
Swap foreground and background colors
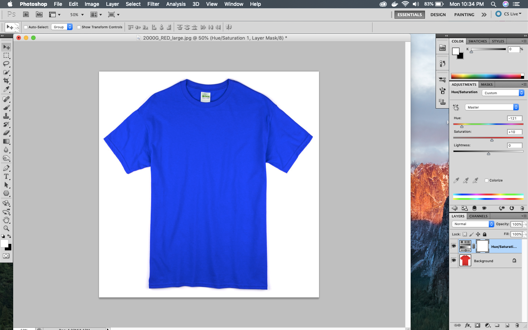(x=9, y=236)
